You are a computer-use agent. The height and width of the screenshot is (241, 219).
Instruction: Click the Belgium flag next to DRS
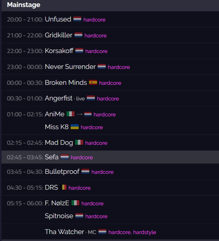point(63,187)
